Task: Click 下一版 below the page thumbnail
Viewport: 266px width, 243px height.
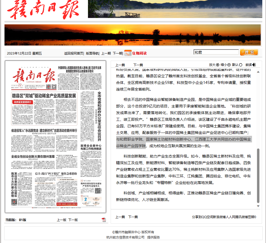Action: click(73, 220)
